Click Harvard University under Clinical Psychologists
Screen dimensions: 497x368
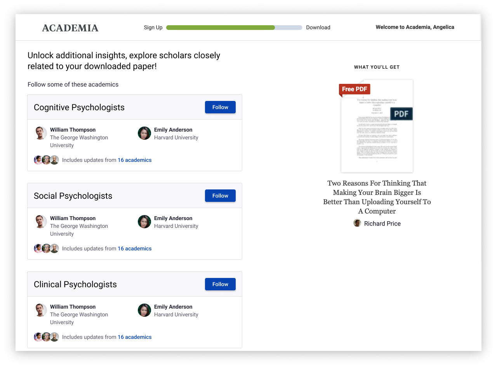[x=176, y=314]
